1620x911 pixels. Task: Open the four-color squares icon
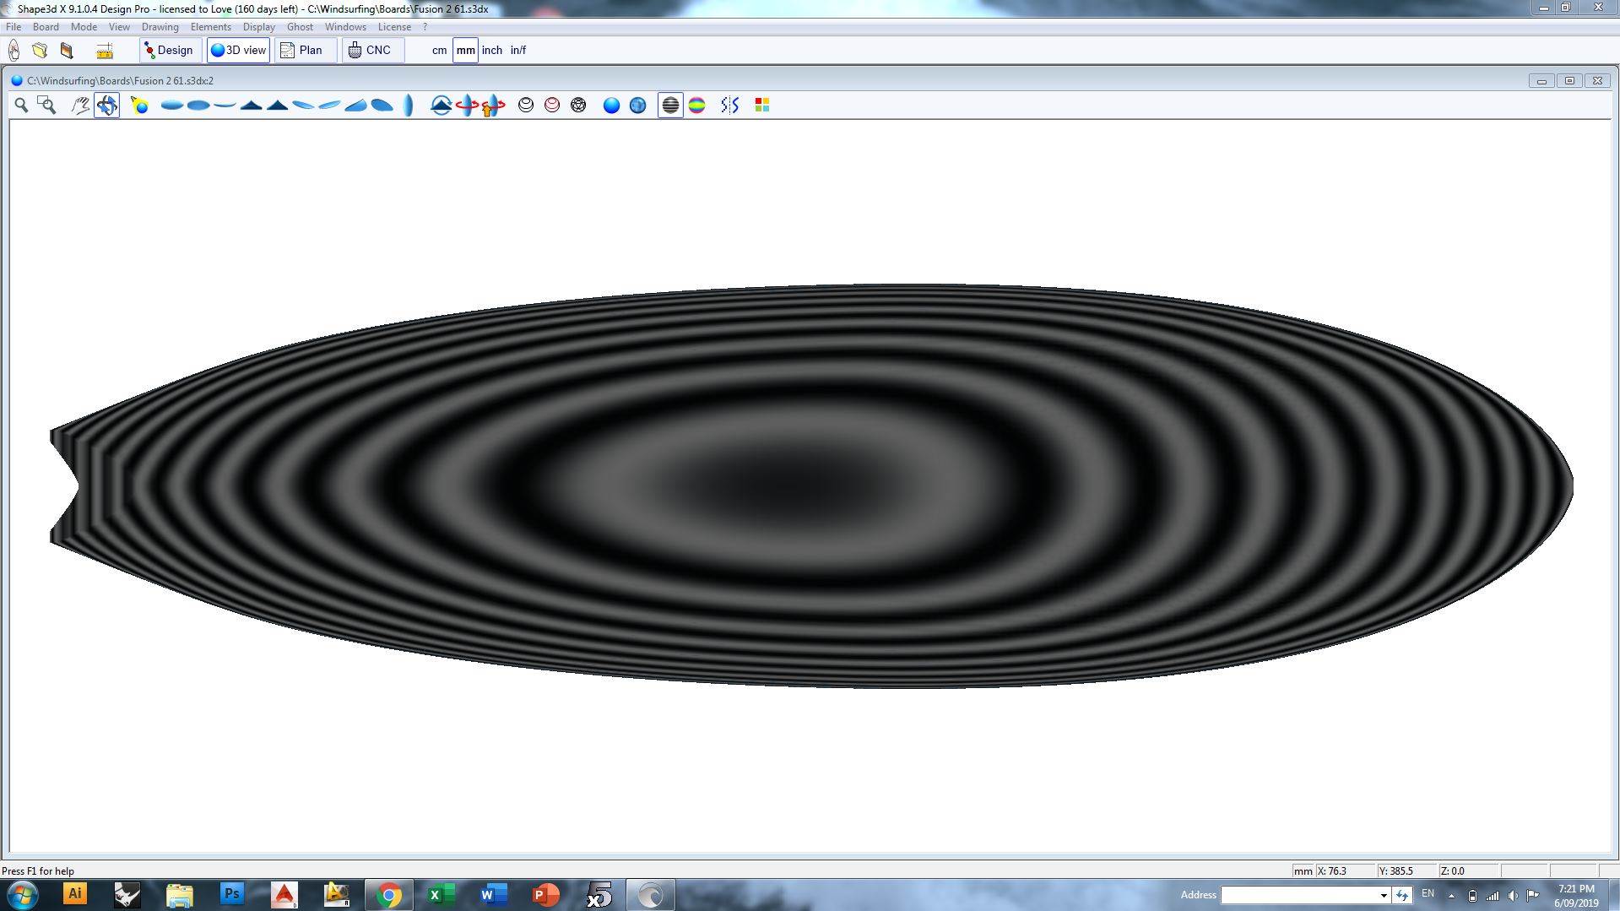(761, 105)
